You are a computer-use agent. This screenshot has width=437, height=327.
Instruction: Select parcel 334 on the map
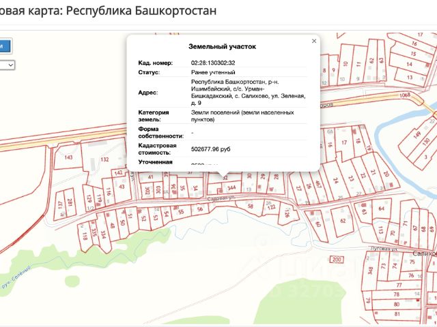pos(103,235)
